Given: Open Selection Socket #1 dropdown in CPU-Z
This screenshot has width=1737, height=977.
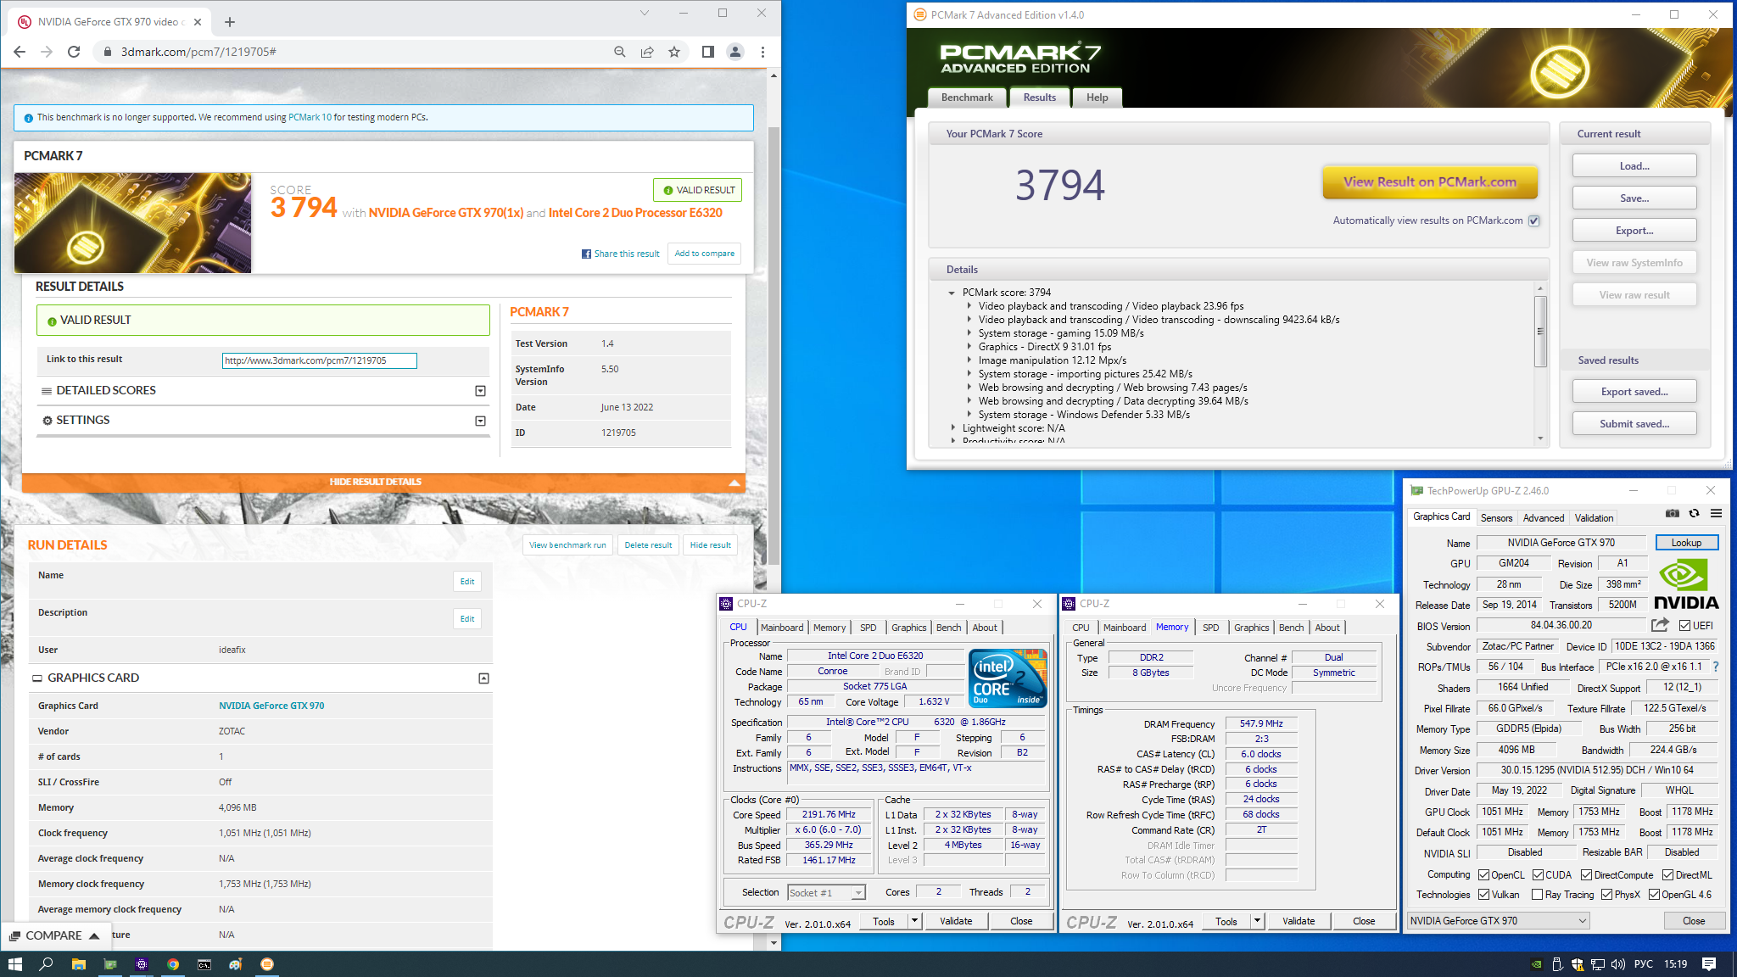Looking at the screenshot, I should 858,893.
